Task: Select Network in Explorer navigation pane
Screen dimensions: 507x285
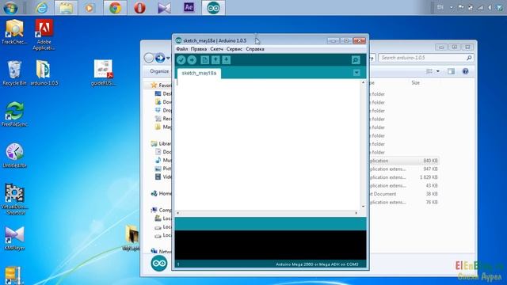Action: pos(161,251)
